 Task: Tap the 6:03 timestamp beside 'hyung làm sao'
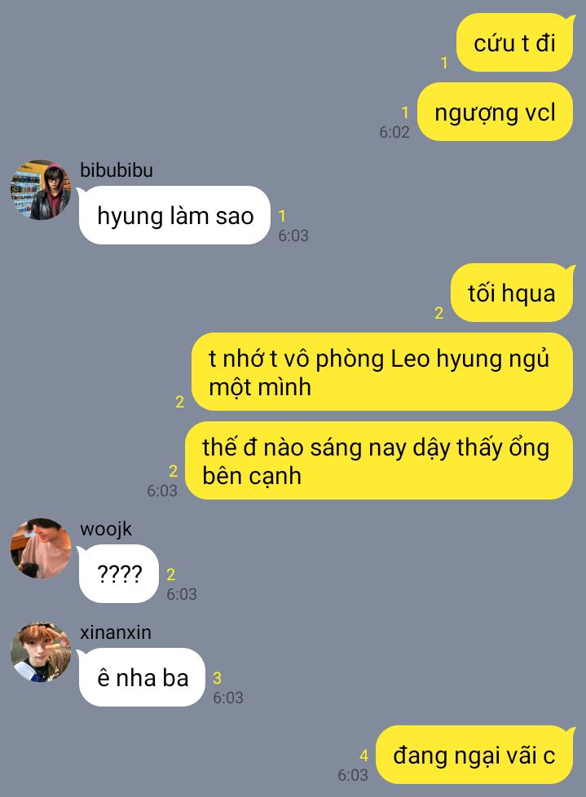293,236
